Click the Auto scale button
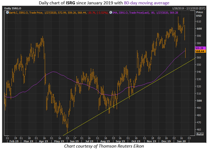The height and width of the screenshot is (150, 208). tap(200, 134)
